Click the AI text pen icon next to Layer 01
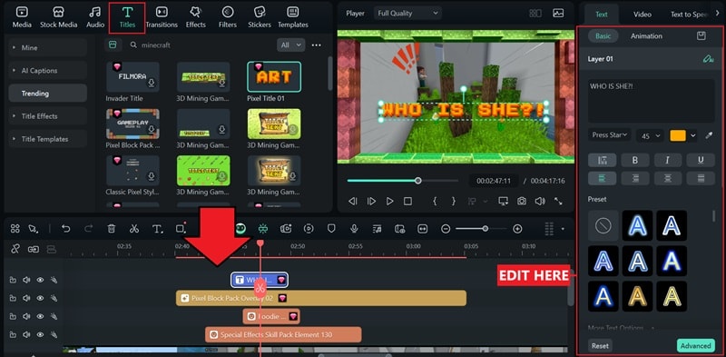 coord(708,59)
